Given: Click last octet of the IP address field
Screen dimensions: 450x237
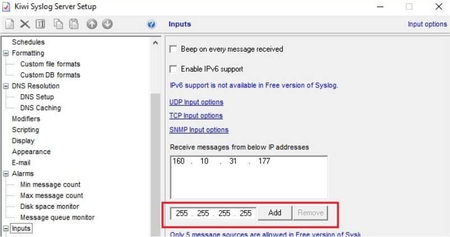Looking at the screenshot, I should point(245,213).
